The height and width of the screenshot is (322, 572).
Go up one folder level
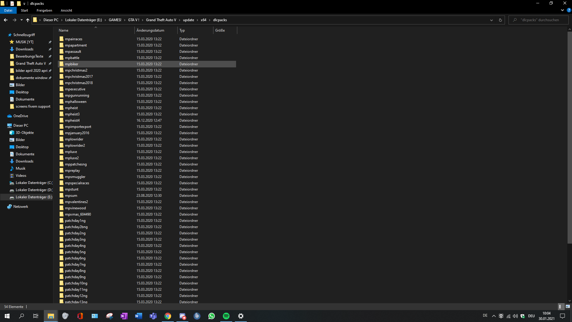pyautogui.click(x=28, y=20)
